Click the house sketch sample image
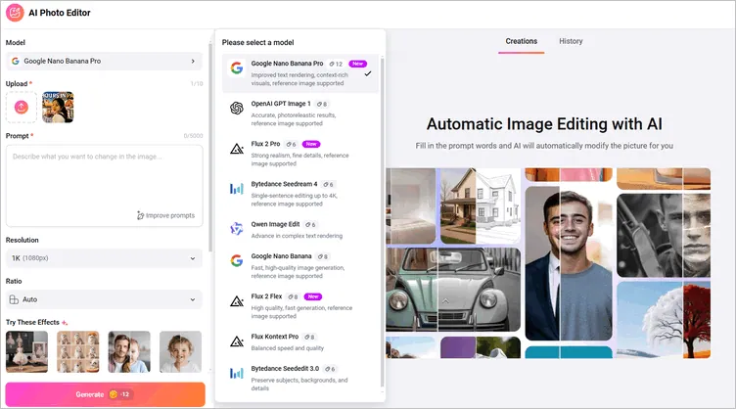The image size is (736, 409). coord(481,205)
